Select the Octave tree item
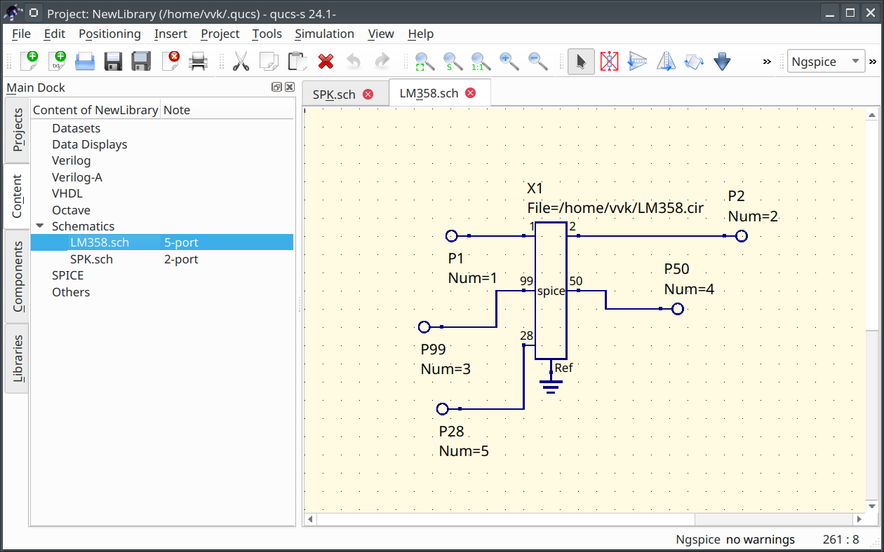This screenshot has height=552, width=884. point(71,210)
